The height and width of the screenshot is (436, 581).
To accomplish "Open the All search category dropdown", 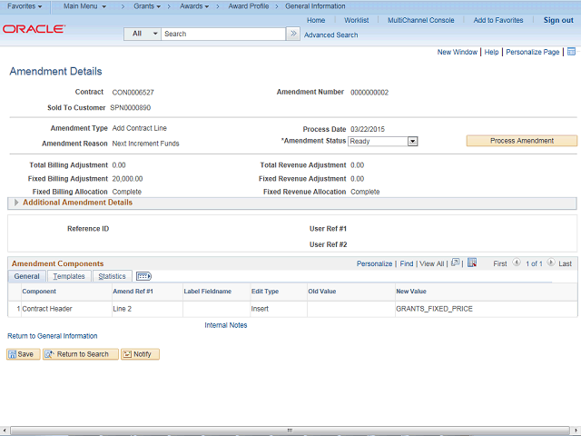I will [143, 34].
